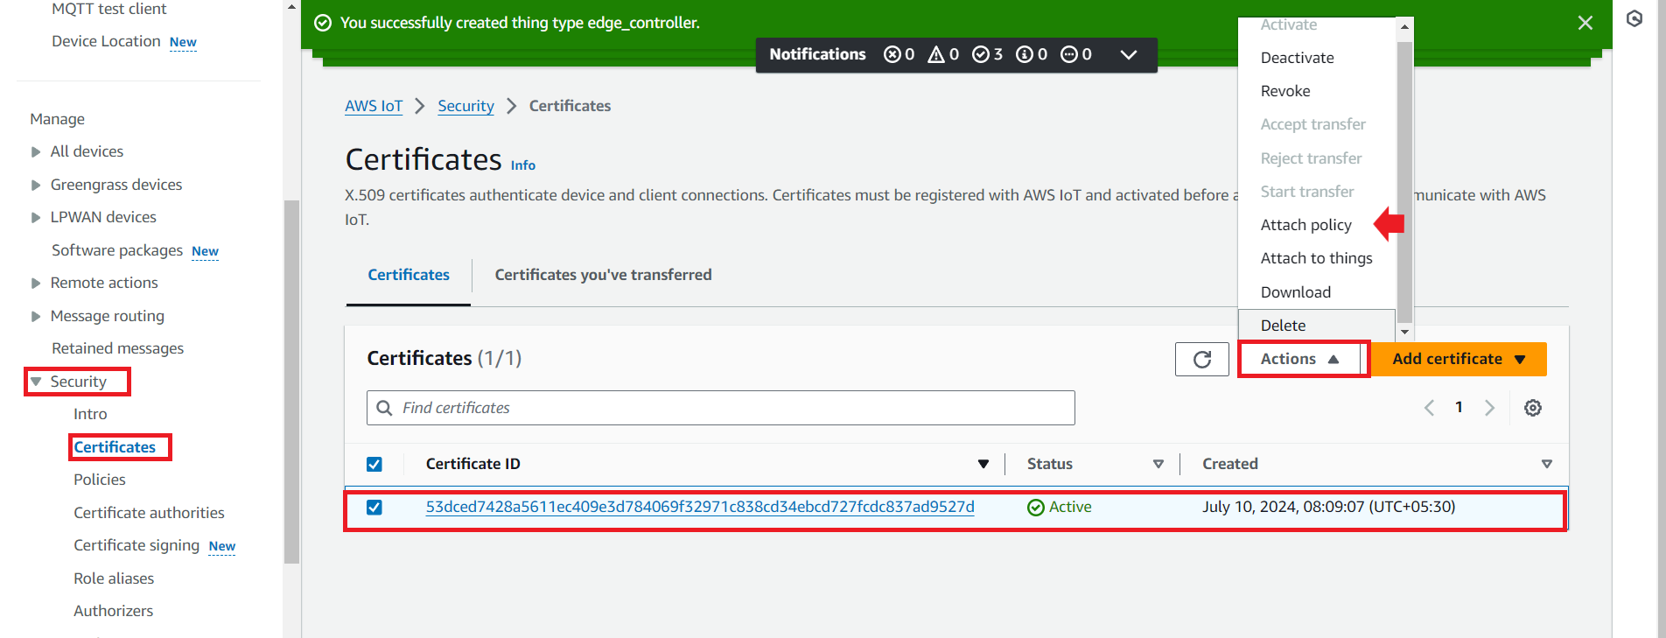Open MQTT test client
This screenshot has width=1666, height=638.
click(x=108, y=9)
